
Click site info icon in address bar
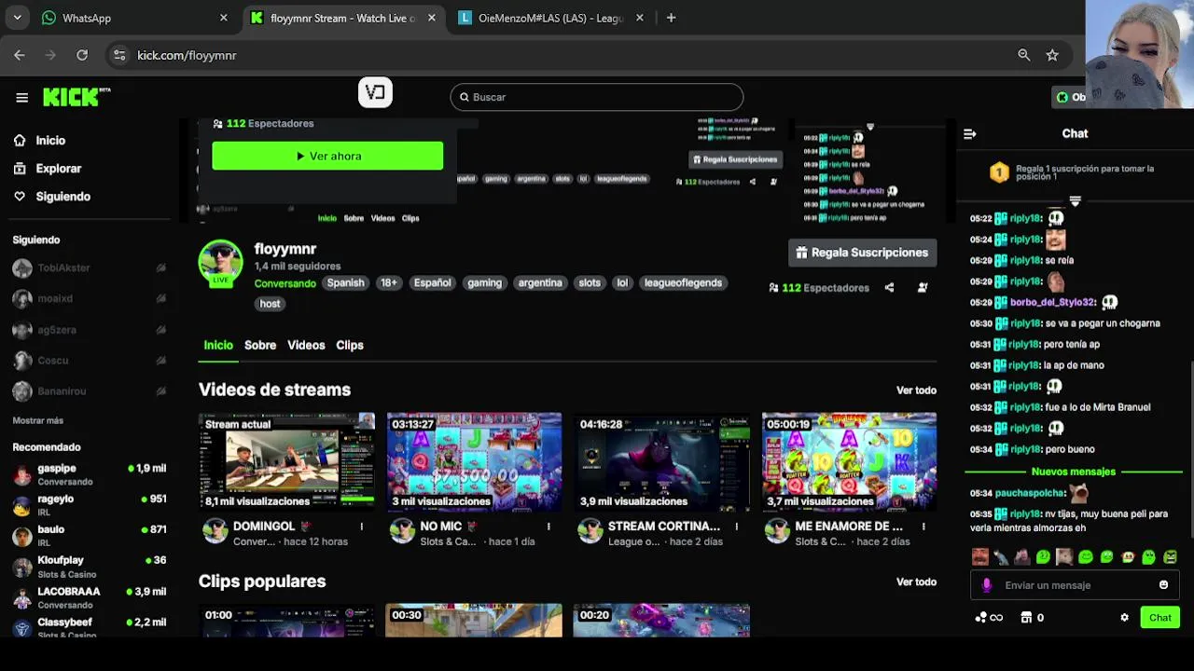pos(119,55)
